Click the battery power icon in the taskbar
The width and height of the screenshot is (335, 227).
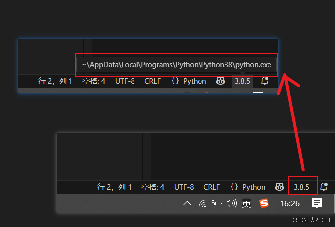coord(217,203)
